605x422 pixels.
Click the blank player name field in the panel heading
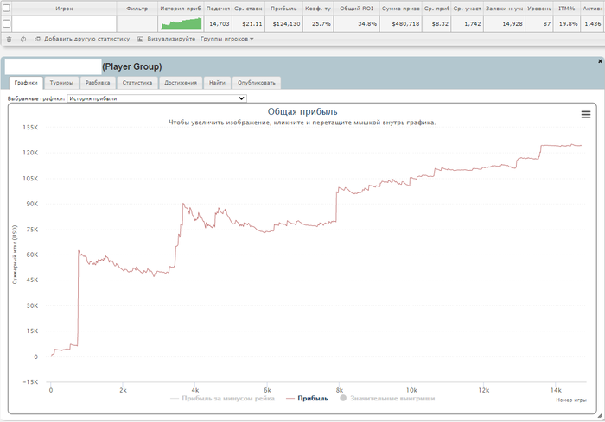click(x=53, y=66)
